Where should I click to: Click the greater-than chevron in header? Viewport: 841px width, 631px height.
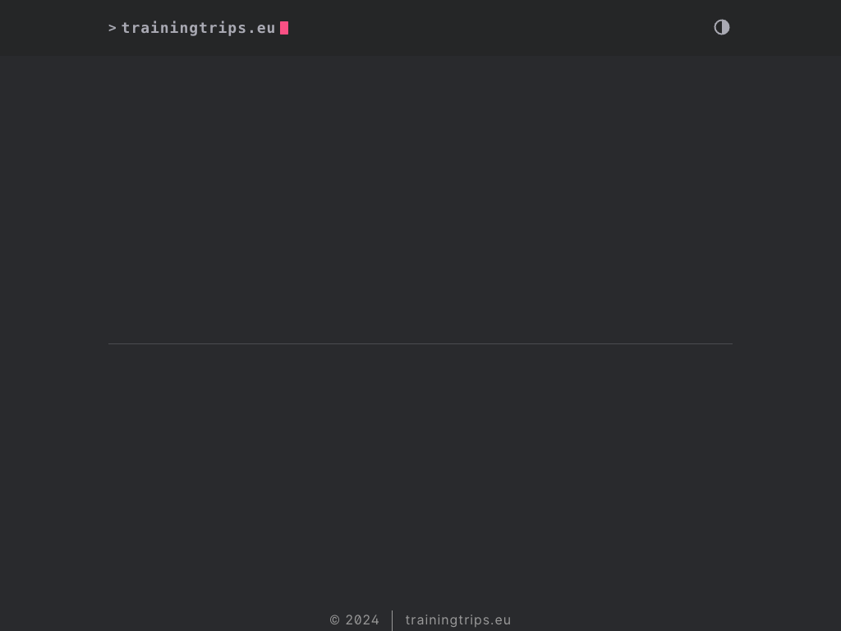pyautogui.click(x=113, y=28)
